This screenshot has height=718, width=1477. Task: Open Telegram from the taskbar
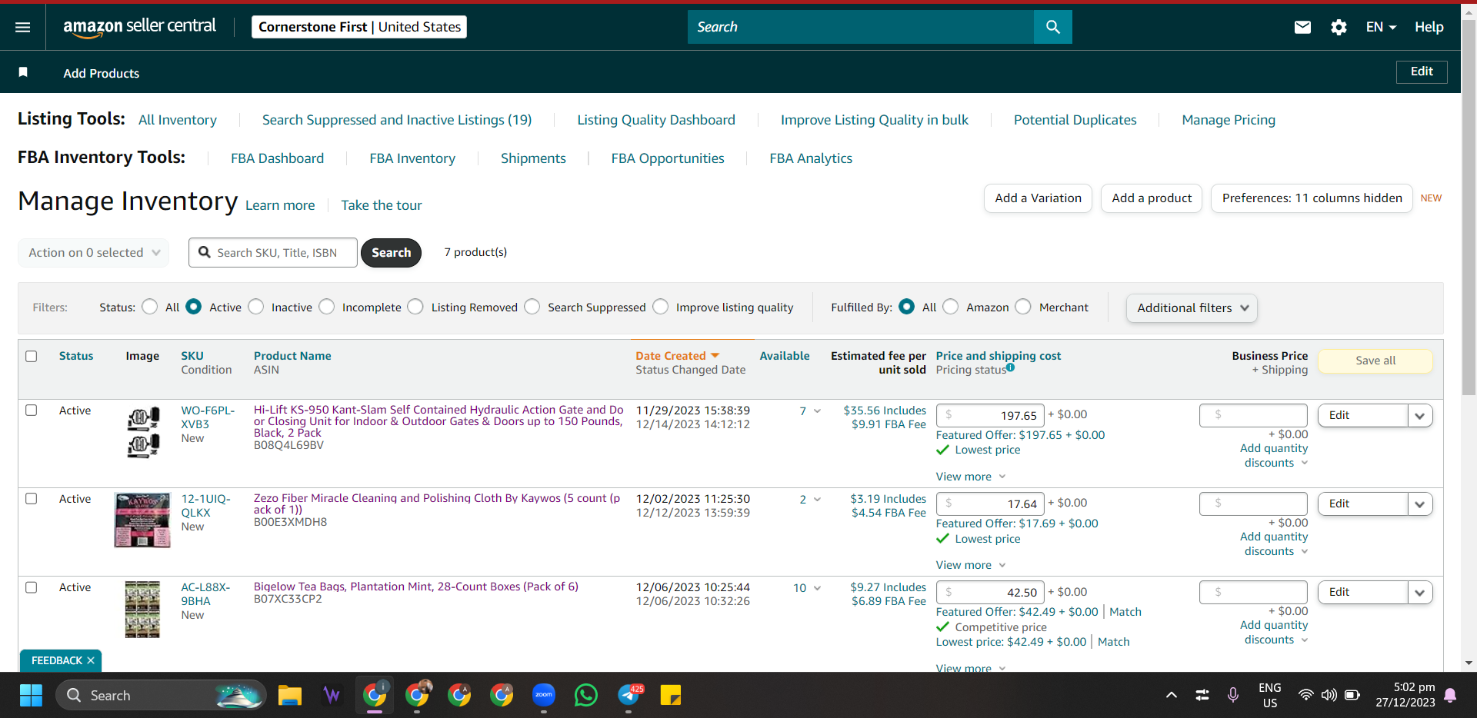(628, 695)
